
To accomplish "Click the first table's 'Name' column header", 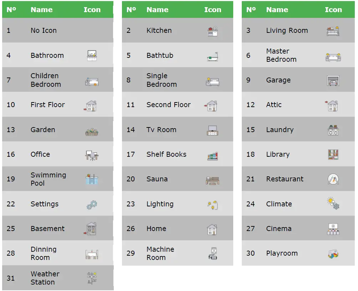I will point(41,10).
